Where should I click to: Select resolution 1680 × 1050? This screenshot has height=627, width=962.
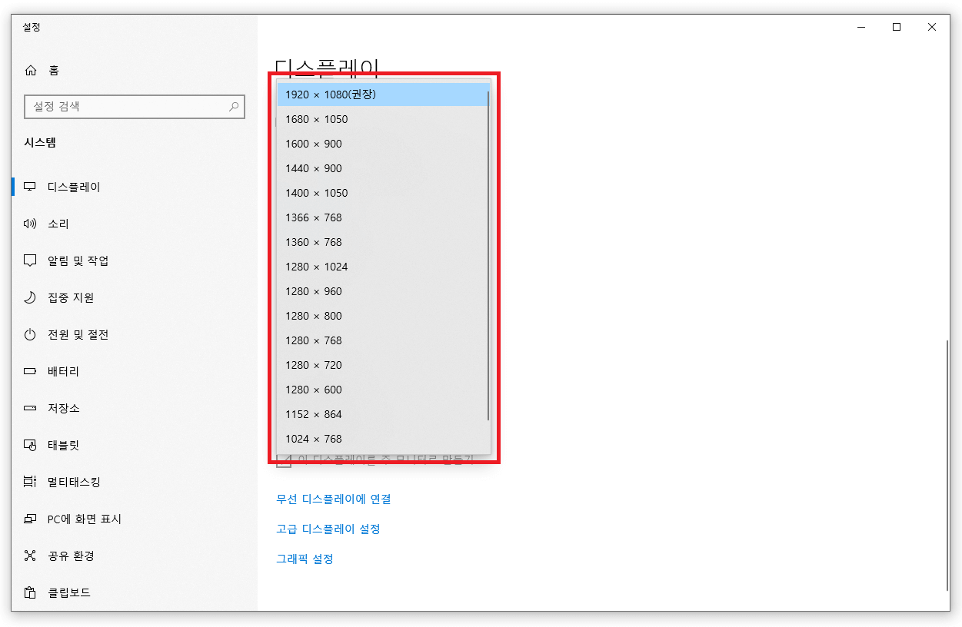pos(383,119)
